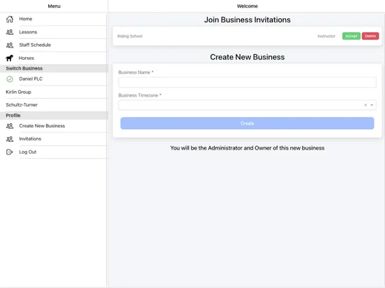
Task: Click the green checkmark beside Daniel PLC
Action: pos(10,79)
